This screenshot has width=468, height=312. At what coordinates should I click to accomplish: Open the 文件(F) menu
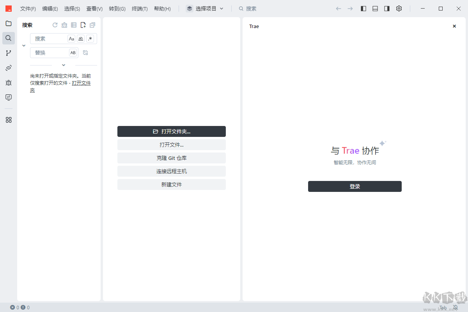click(x=28, y=9)
